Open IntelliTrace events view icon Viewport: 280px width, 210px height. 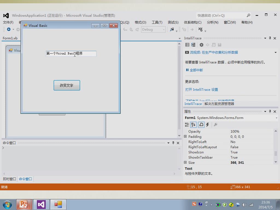pyautogui.click(x=187, y=45)
